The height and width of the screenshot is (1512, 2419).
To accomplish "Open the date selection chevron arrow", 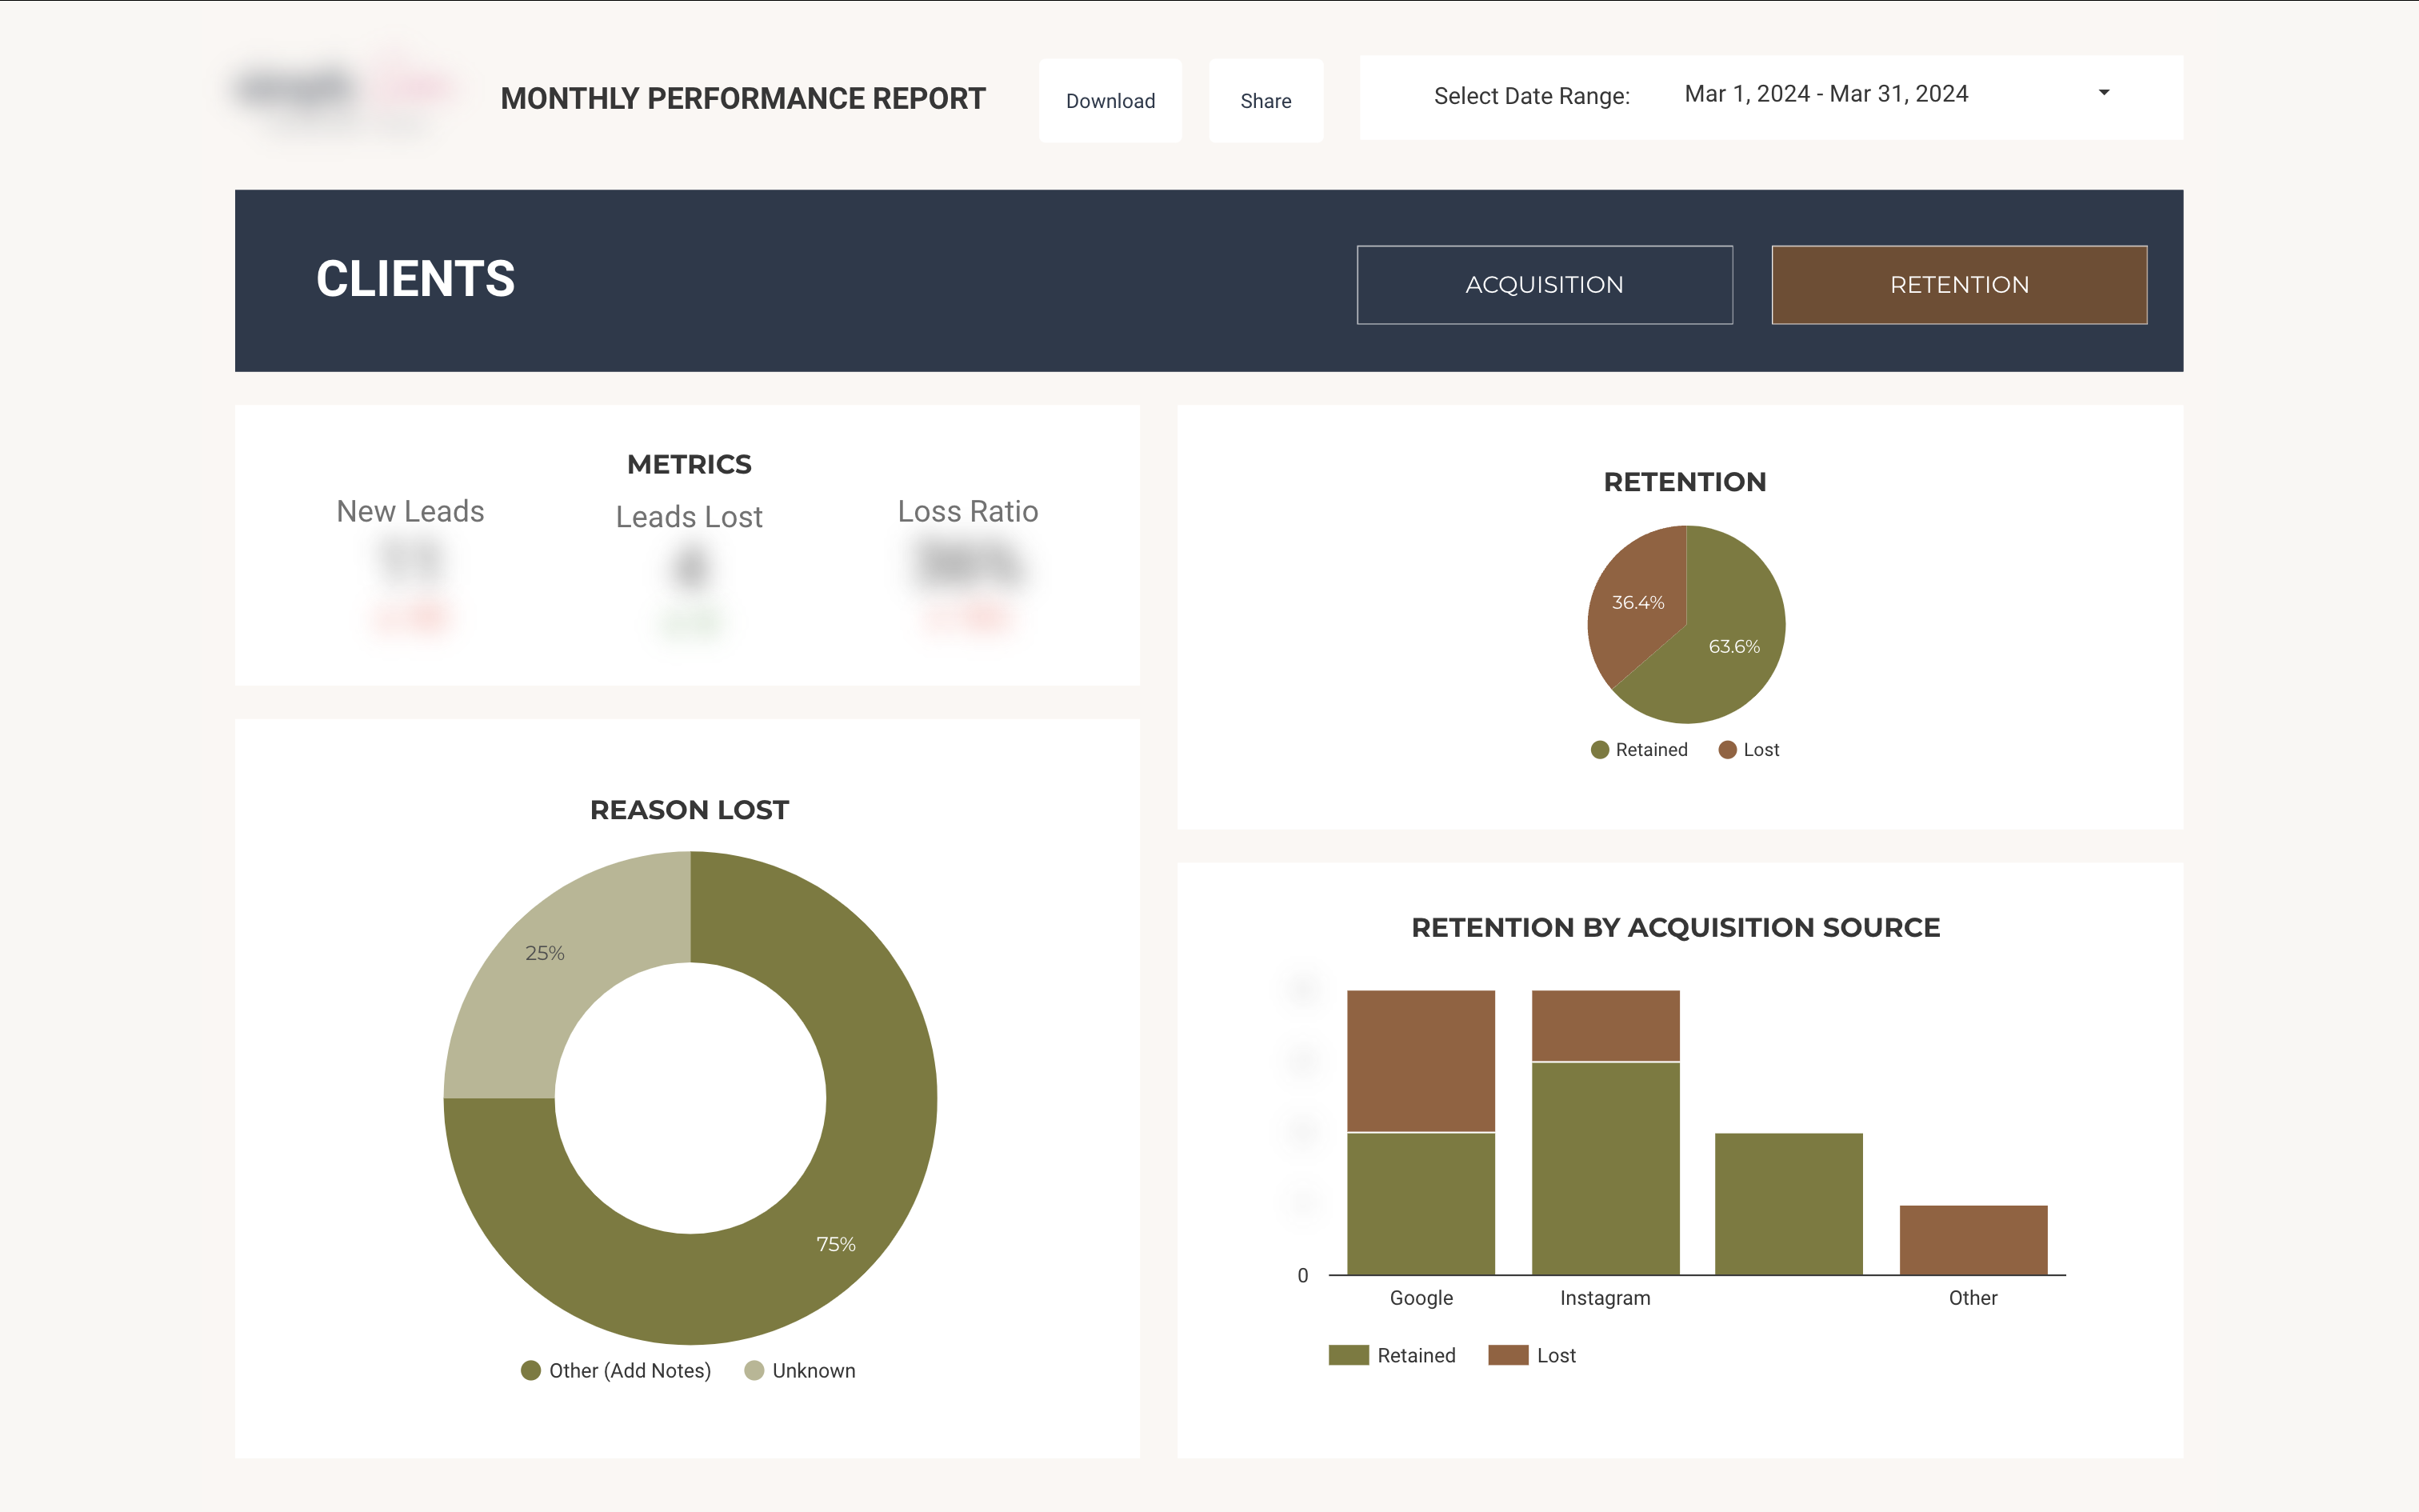I will (x=2103, y=93).
